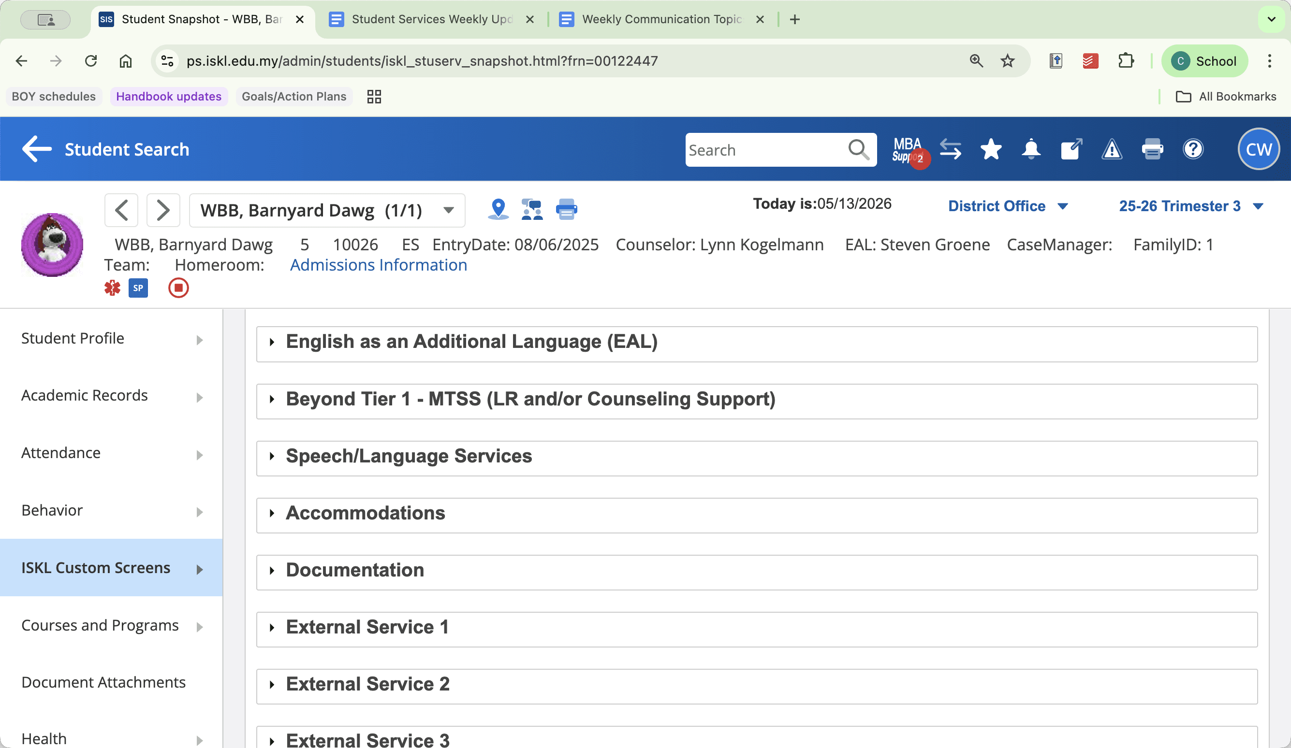Open Courses and Programs sidebar menu
Image resolution: width=1291 pixels, height=748 pixels.
[x=111, y=625]
